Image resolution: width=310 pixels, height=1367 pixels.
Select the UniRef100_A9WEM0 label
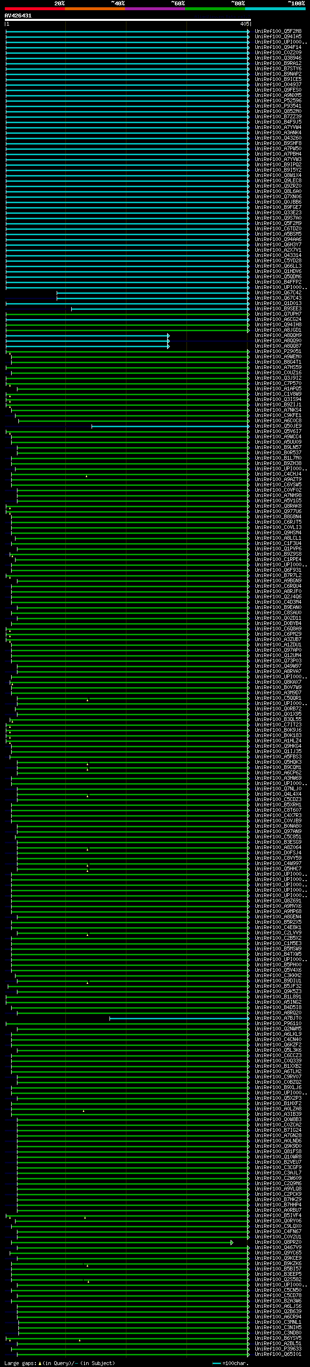pos(278,356)
